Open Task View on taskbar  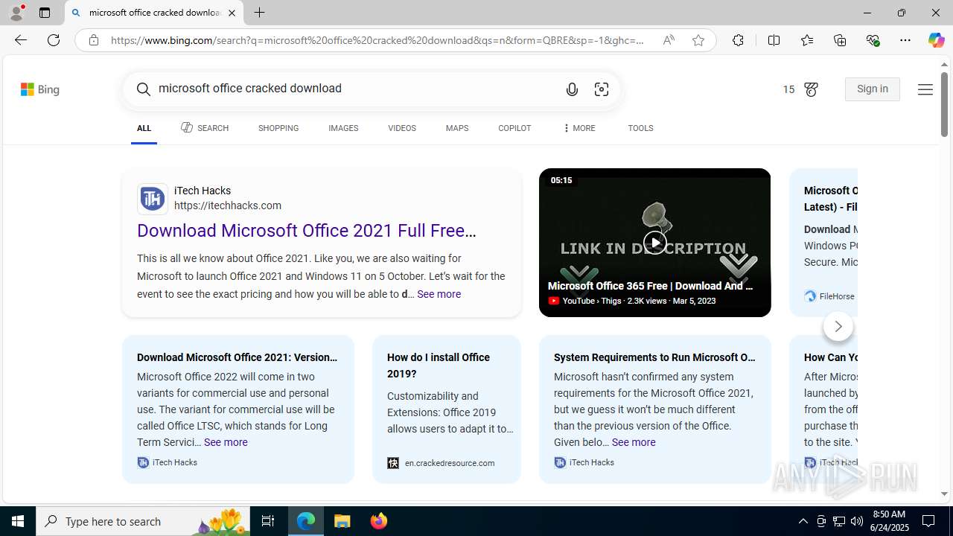click(x=268, y=521)
